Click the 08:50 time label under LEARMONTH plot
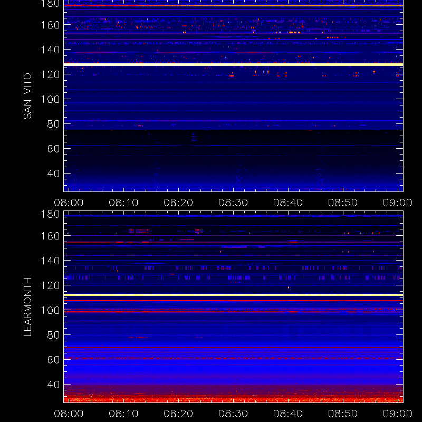The height and width of the screenshot is (422, 422). pyautogui.click(x=342, y=414)
